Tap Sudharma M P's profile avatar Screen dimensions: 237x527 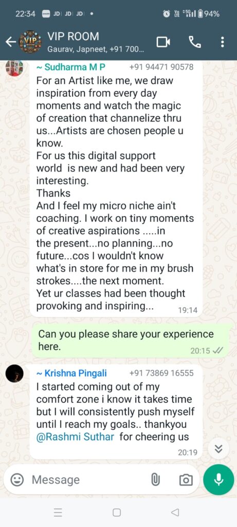pos(14,68)
